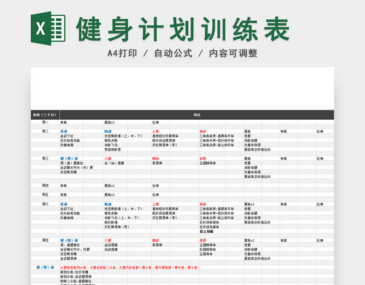The image size is (365, 285).
Task: Select the dark 项目 header cell
Action: [x=197, y=115]
